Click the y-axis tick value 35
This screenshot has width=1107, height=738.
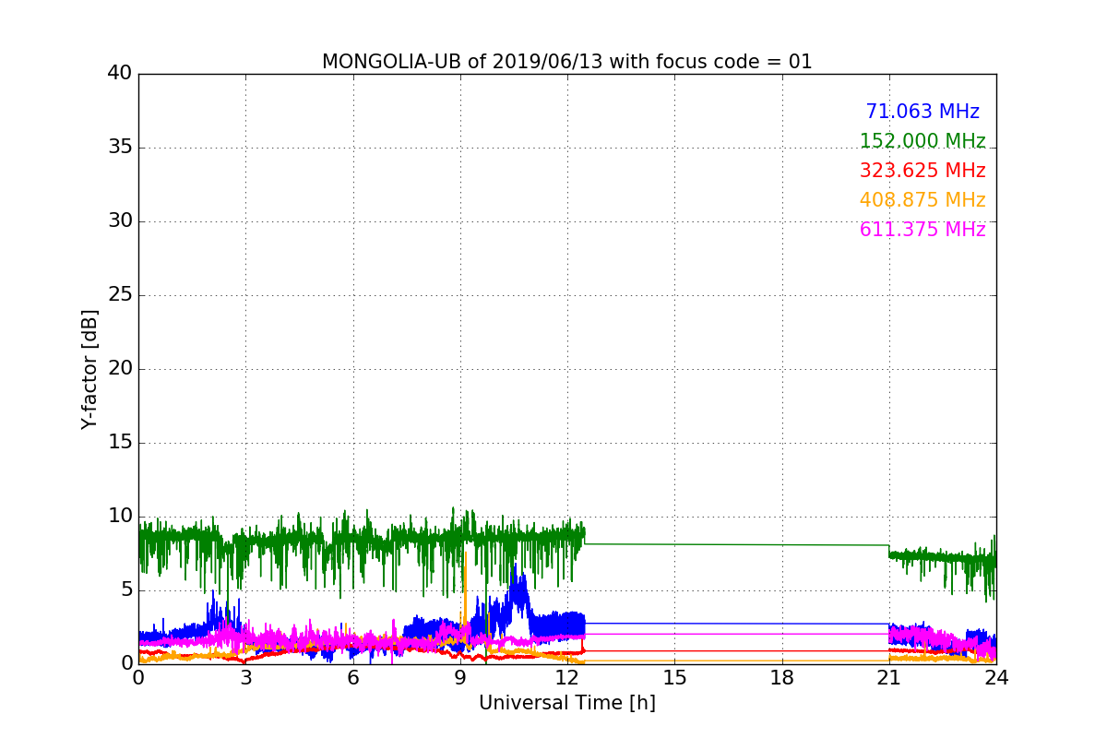click(120, 147)
